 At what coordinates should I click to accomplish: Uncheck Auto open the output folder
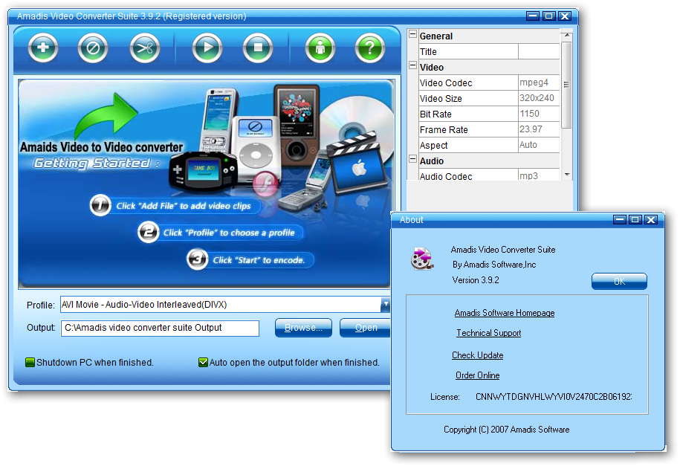pos(203,362)
